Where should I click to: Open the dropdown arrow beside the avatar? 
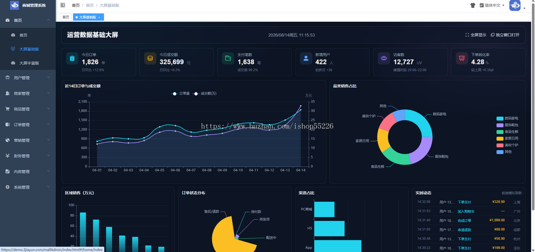524,8
